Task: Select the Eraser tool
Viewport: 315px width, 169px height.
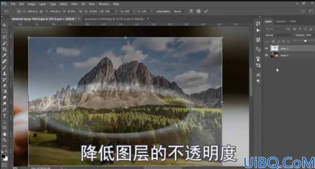Action: click(x=4, y=85)
